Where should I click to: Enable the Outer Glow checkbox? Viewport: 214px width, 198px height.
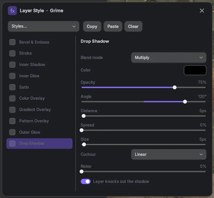click(12, 132)
